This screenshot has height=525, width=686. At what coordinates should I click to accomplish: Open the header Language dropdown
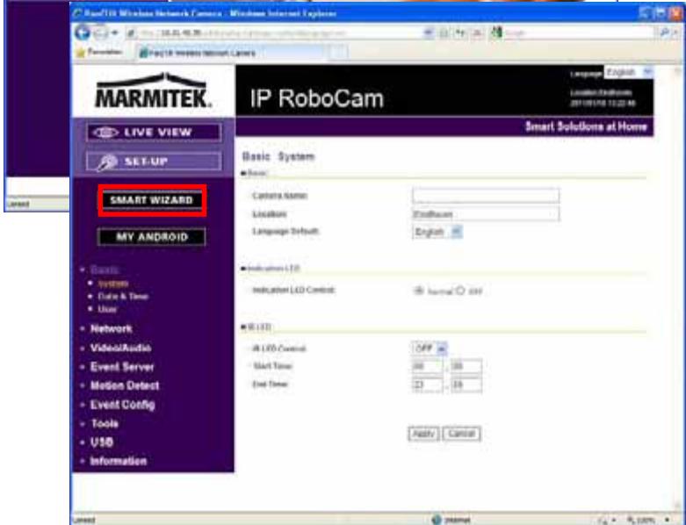coord(628,72)
